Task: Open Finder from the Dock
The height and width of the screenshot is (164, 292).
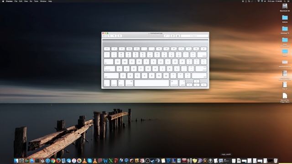Action: [16, 160]
